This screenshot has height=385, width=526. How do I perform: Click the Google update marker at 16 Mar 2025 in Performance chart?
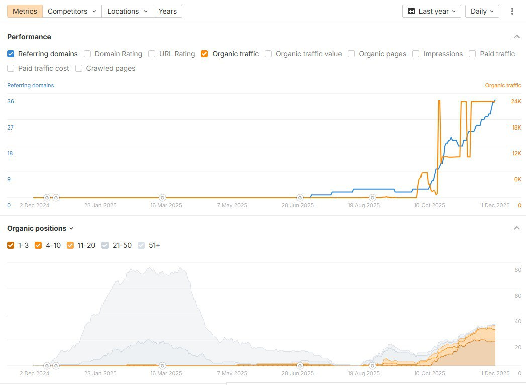(162, 198)
